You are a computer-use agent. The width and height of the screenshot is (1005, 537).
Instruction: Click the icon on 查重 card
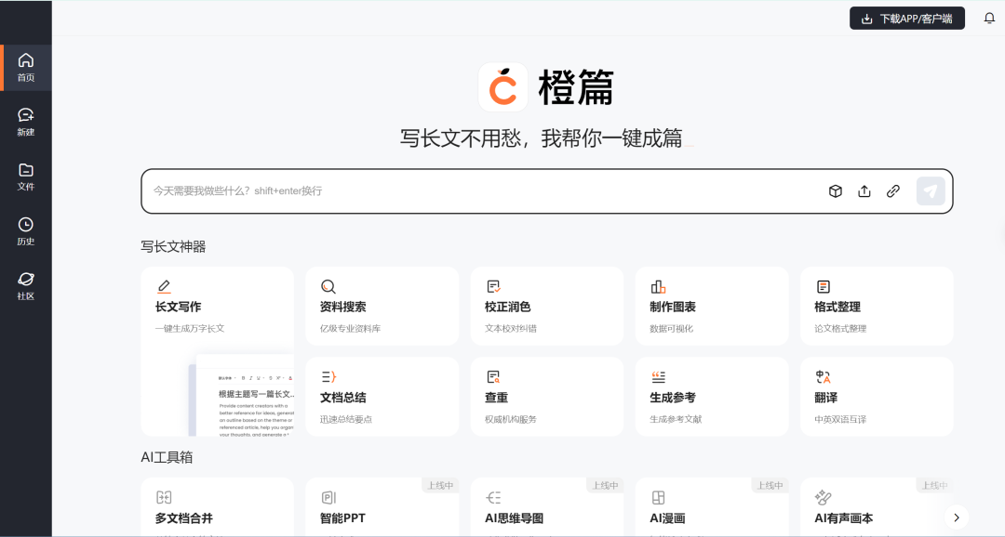[x=493, y=377]
